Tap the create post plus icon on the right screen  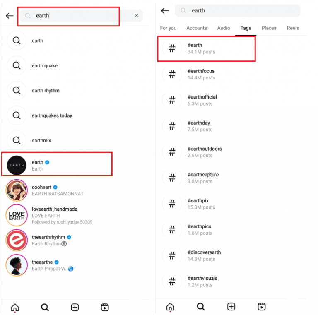(231, 307)
